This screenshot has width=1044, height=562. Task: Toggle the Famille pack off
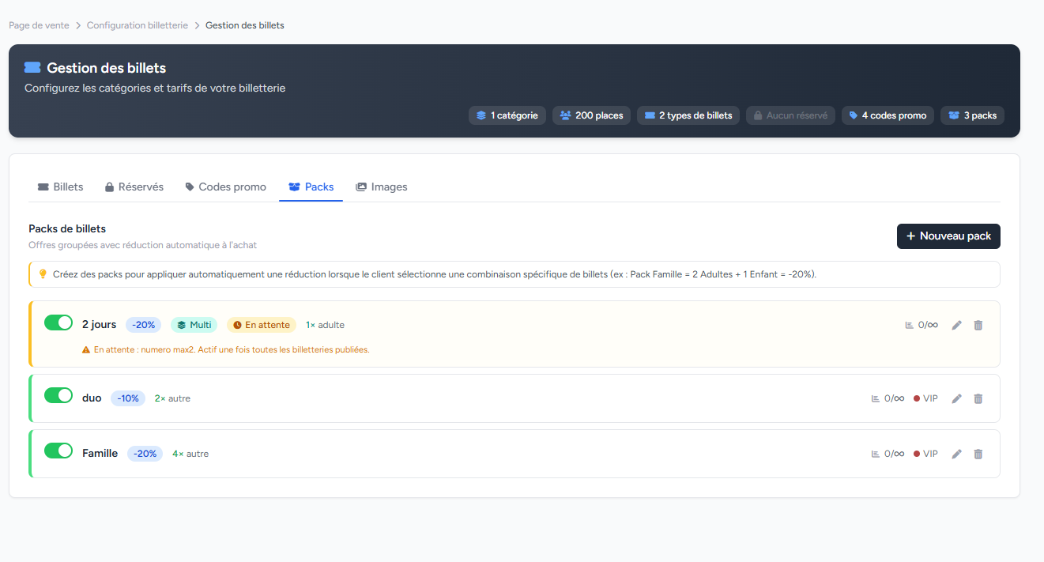pos(58,451)
